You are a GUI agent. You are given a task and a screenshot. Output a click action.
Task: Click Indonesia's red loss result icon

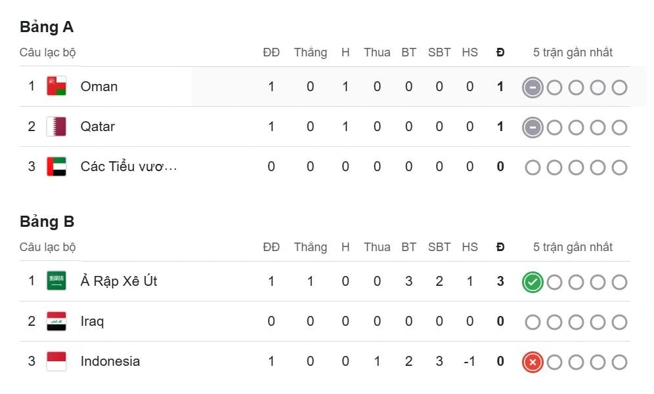(x=533, y=363)
